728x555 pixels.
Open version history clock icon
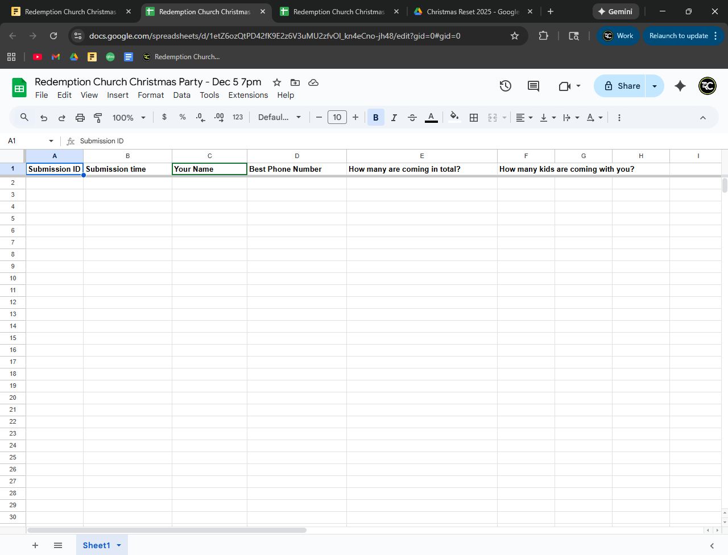[505, 86]
